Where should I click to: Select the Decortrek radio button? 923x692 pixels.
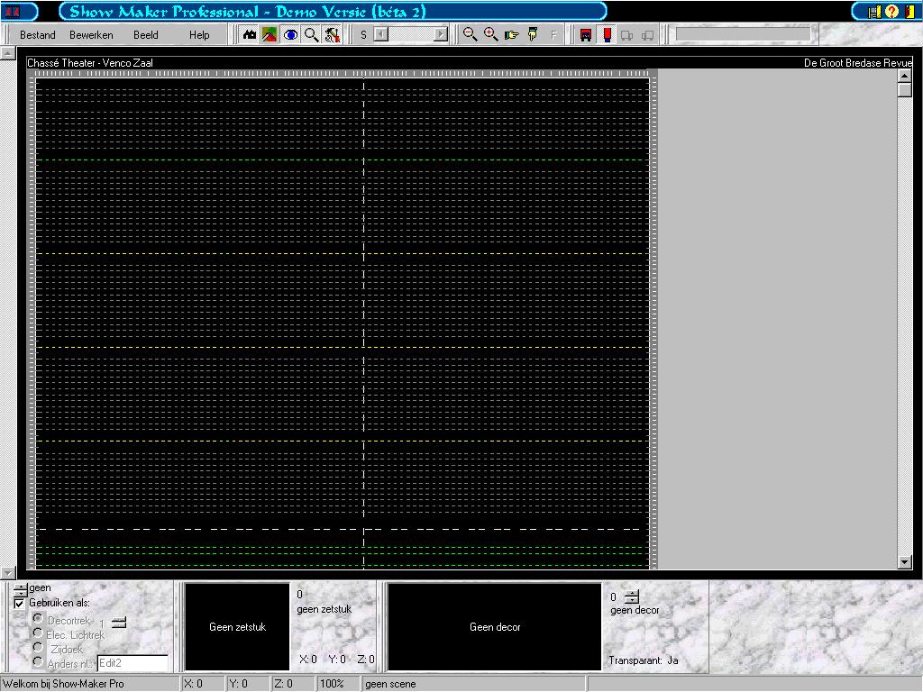[x=38, y=618]
